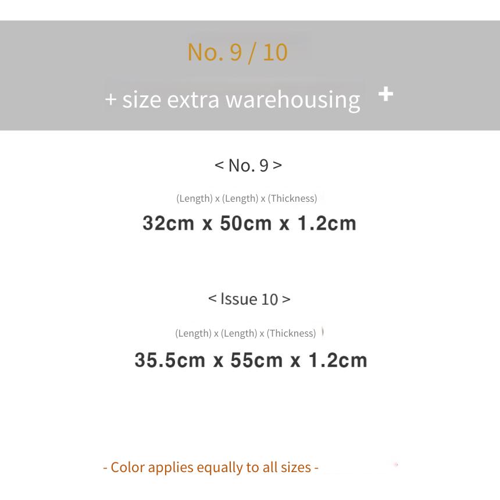Image resolution: width=500 pixels, height=500 pixels.
Task: Click '50cm' in the No. 9 size
Action: point(246,223)
